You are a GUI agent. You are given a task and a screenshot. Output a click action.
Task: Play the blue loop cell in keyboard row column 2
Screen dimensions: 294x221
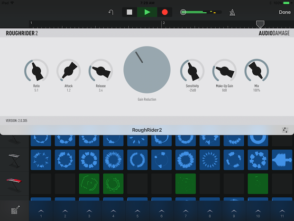coord(65,160)
